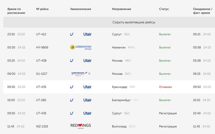Click Utair logo for 10:40 Сургут flight

tap(81, 113)
